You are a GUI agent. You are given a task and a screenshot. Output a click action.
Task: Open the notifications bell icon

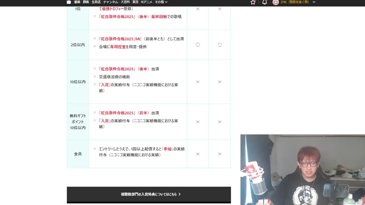tap(265, 2)
